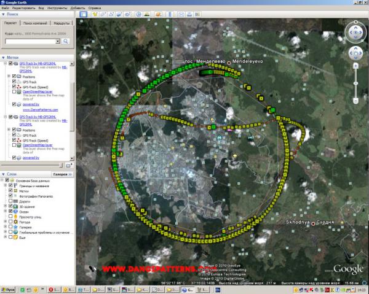The height and width of the screenshot is (294, 369).
Task: Click the Email envelope toolbar icon
Action: click(x=181, y=14)
